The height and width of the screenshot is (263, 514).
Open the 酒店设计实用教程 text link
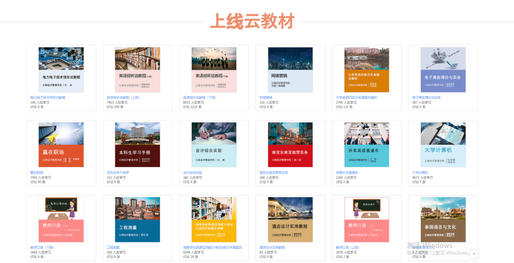272,247
